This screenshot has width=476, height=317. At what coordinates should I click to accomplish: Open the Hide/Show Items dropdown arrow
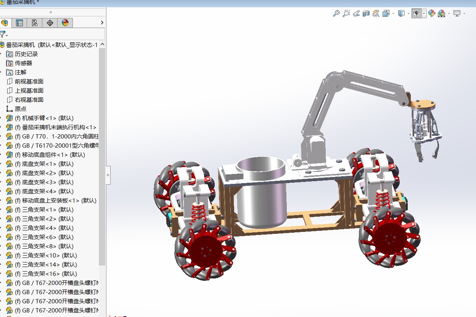click(424, 14)
